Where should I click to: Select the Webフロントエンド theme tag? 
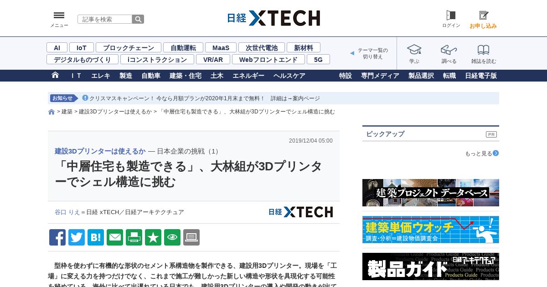(268, 59)
